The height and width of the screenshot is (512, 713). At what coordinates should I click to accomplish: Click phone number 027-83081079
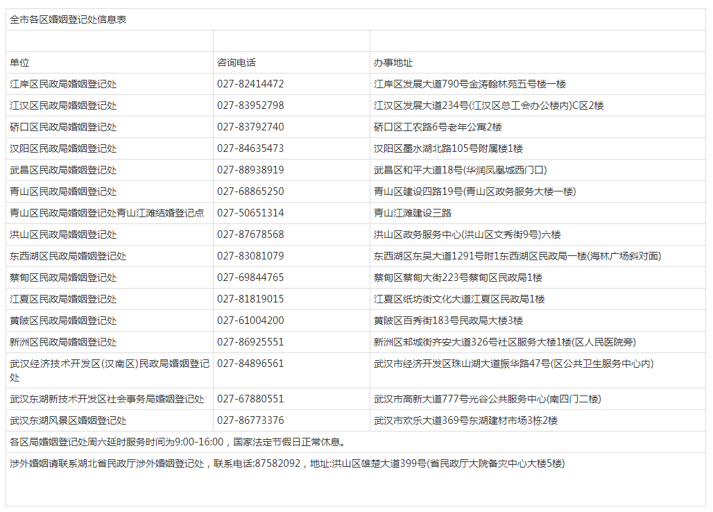(x=250, y=256)
